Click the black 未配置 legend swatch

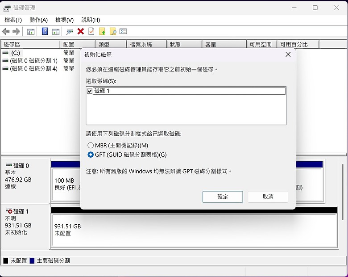5,261
